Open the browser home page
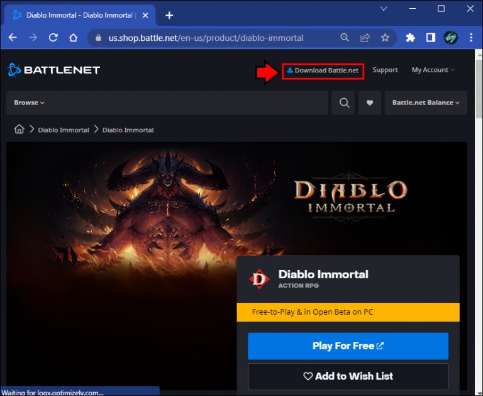Viewport: 483px width, 396px height. [74, 38]
